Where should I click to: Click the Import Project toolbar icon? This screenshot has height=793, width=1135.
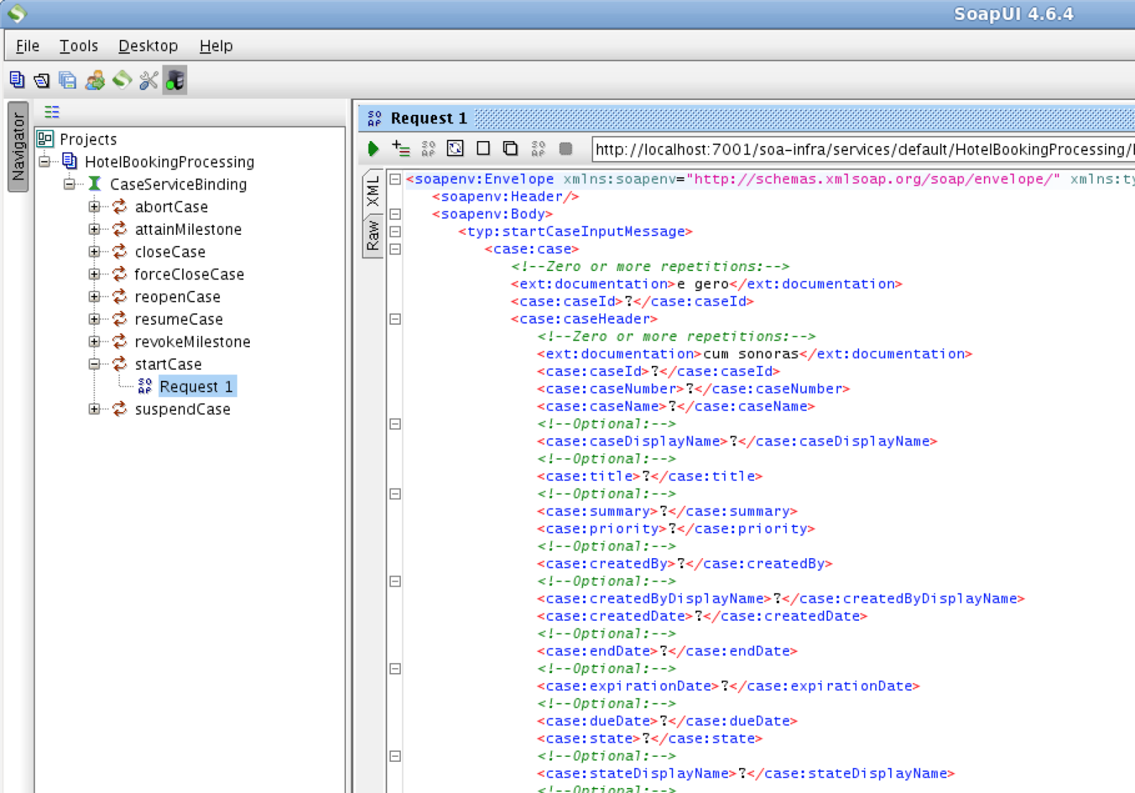(42, 80)
